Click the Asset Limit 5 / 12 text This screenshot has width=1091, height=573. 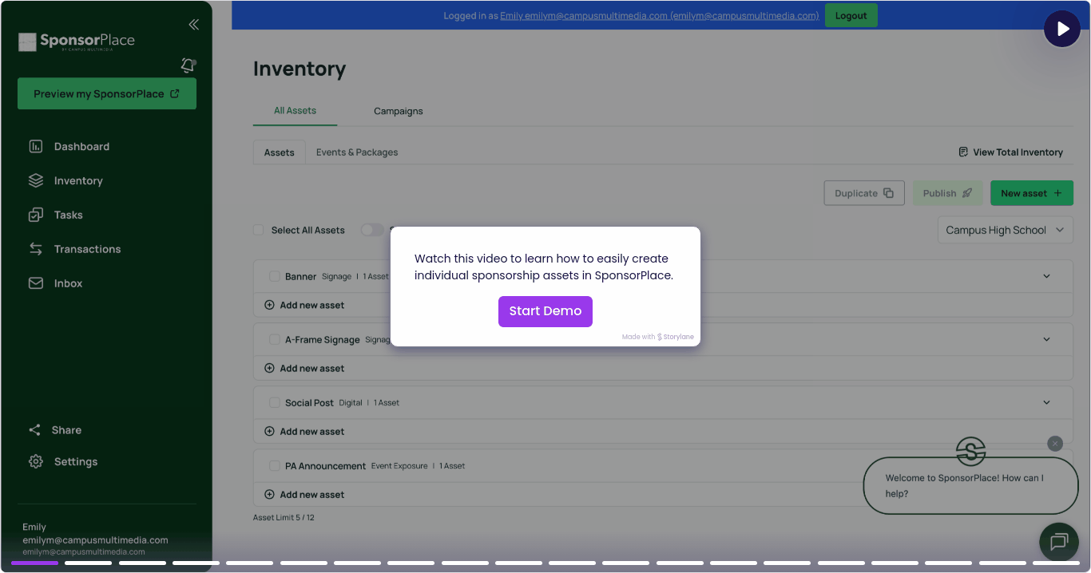pyautogui.click(x=284, y=518)
